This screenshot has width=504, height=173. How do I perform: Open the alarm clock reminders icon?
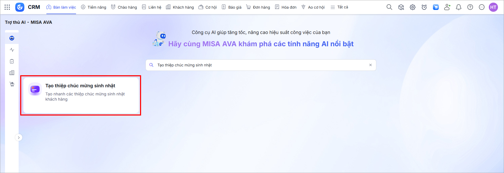pos(424,7)
